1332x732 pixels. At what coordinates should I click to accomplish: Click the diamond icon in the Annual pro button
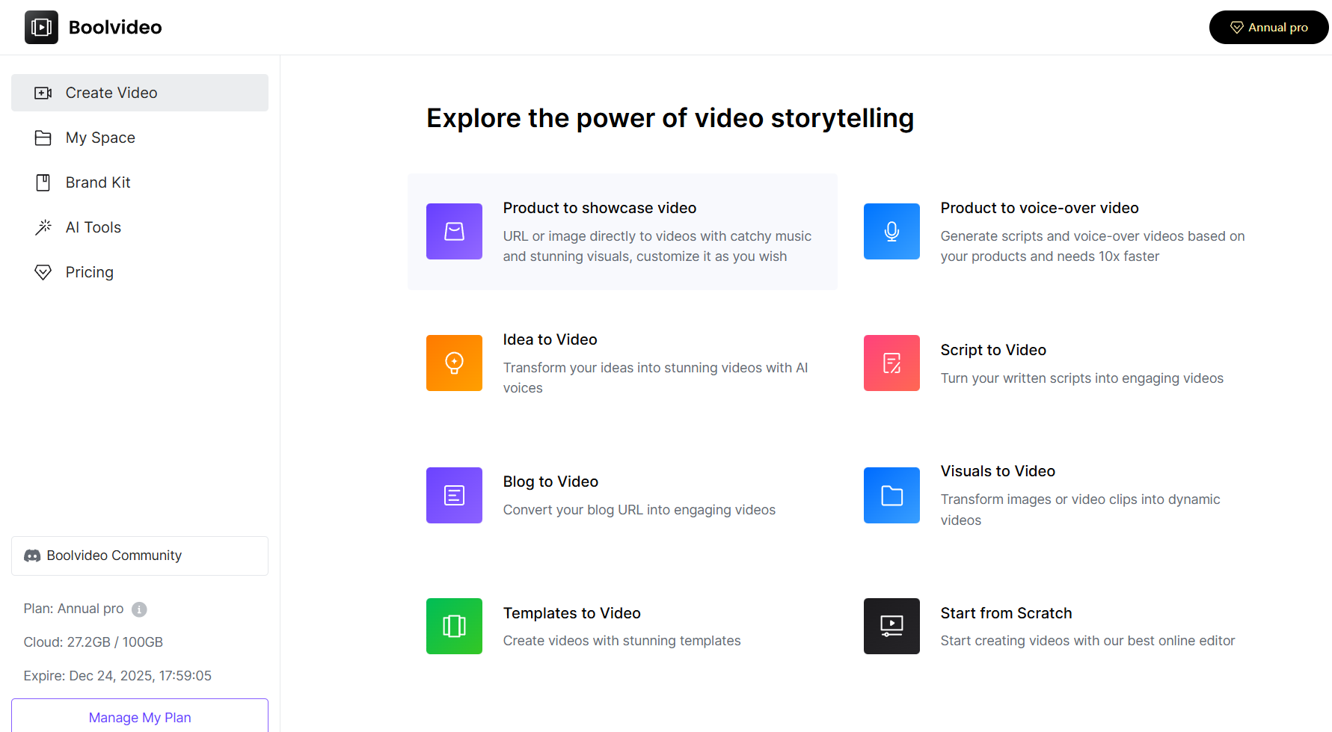[x=1237, y=28]
